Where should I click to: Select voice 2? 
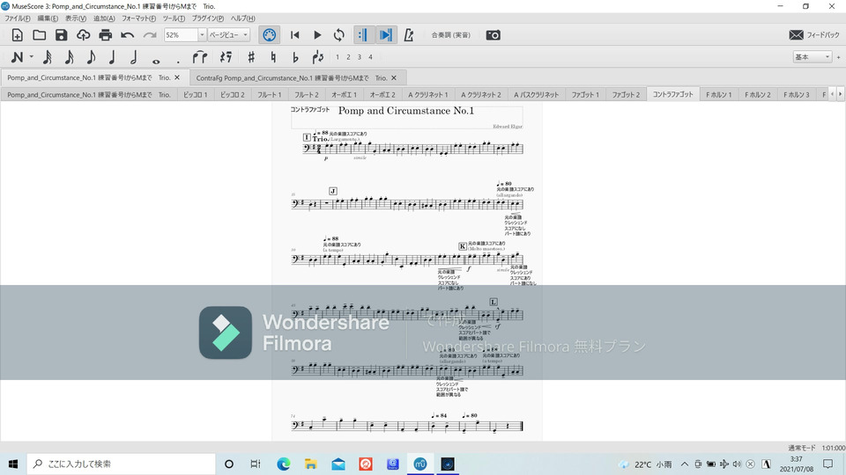click(349, 57)
